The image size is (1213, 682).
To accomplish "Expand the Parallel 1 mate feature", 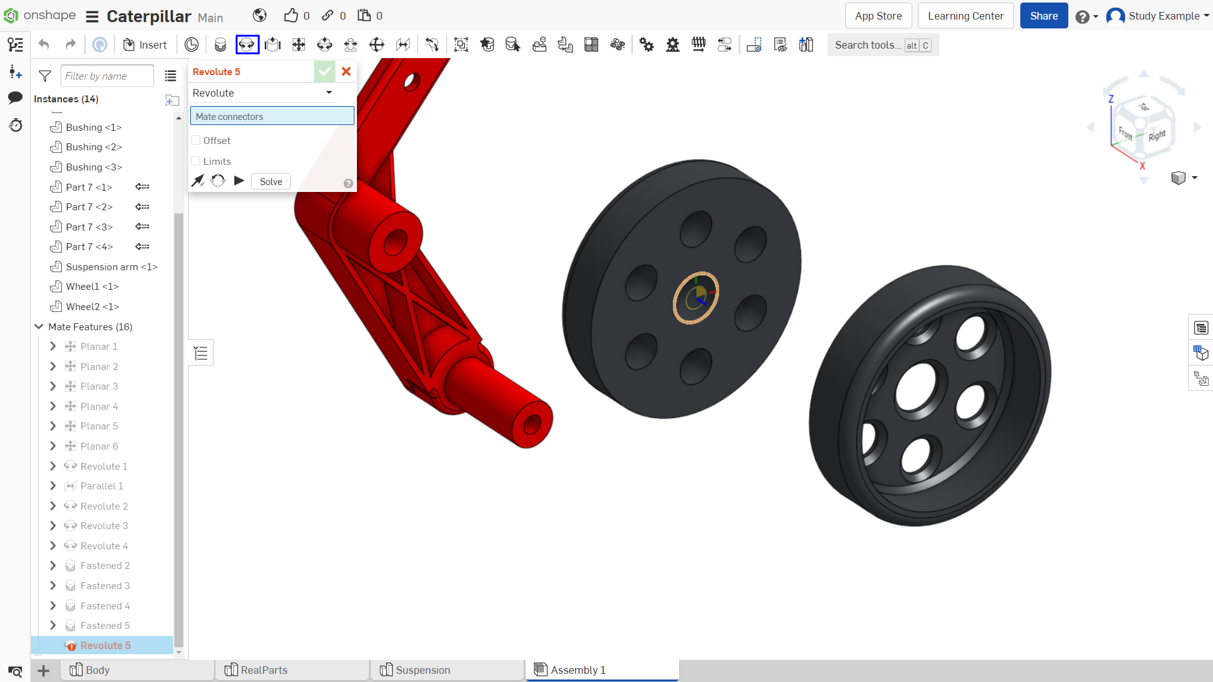I will [x=53, y=486].
